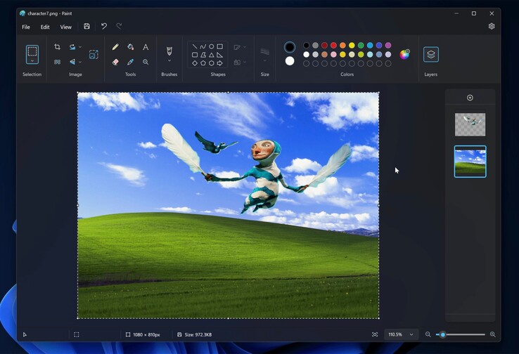This screenshot has width=519, height=354.
Task: Open the Resize and skew tool
Action: (94, 54)
